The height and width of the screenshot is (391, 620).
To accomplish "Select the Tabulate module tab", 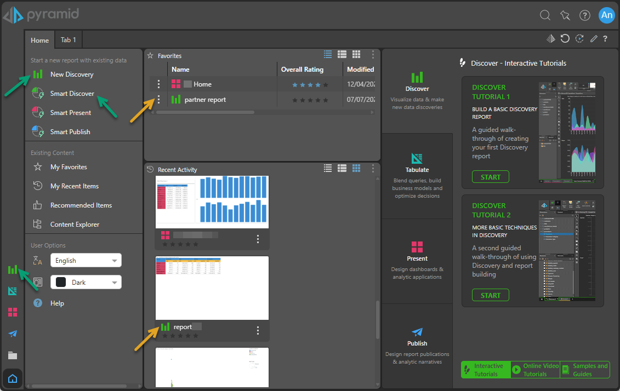I will [417, 175].
